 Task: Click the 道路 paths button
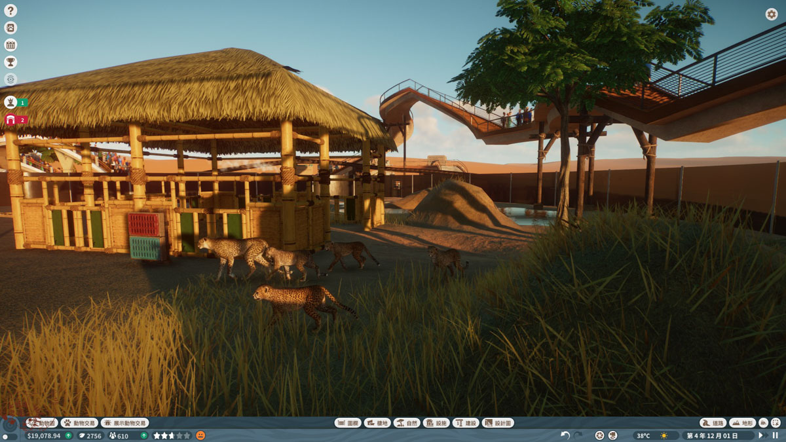(713, 423)
